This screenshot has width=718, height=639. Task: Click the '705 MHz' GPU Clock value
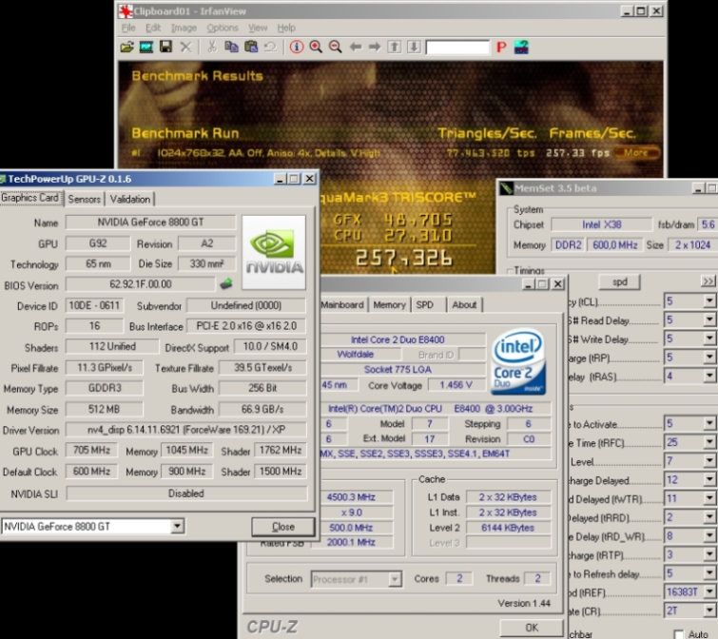coord(91,450)
